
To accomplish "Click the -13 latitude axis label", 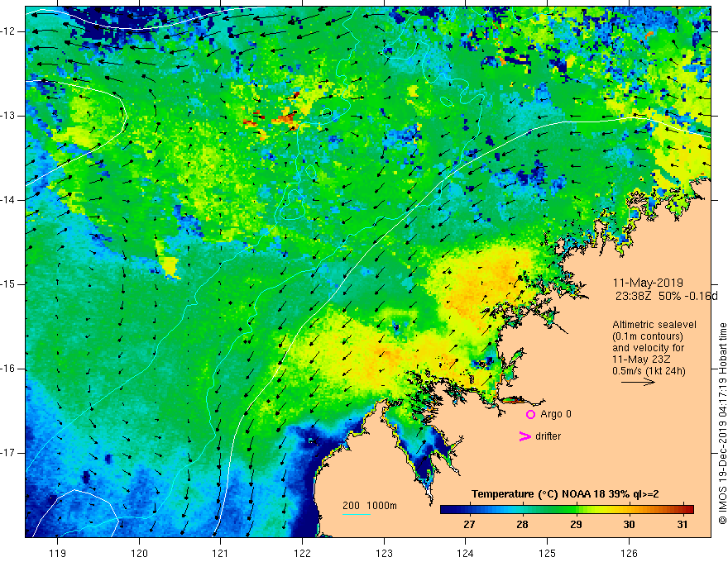I will tap(9, 116).
